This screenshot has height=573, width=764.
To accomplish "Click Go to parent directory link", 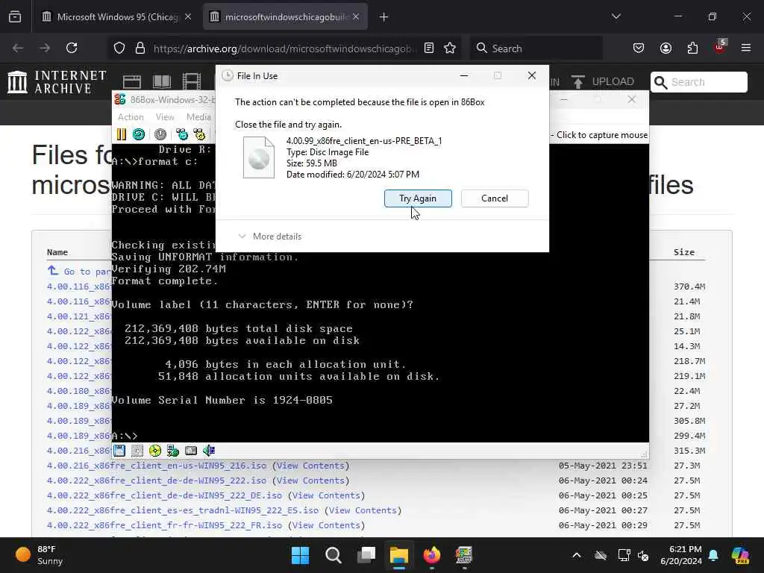I will [x=79, y=271].
